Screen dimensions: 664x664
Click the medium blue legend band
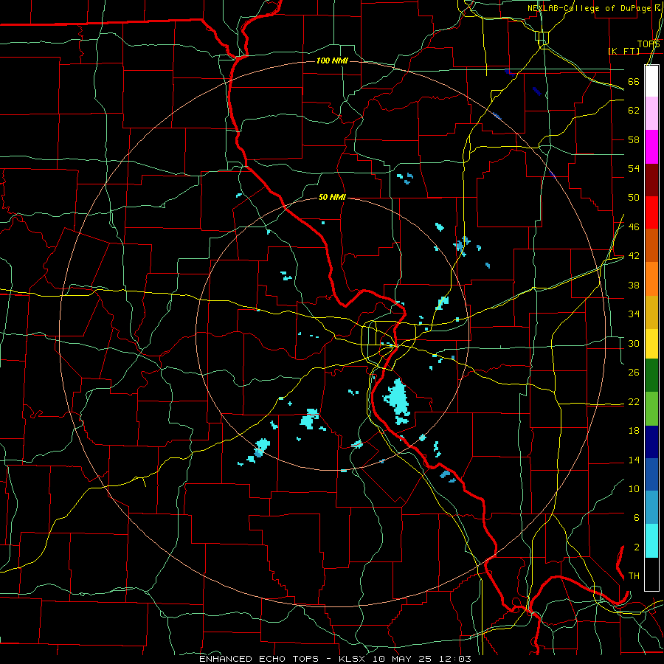pos(651,474)
